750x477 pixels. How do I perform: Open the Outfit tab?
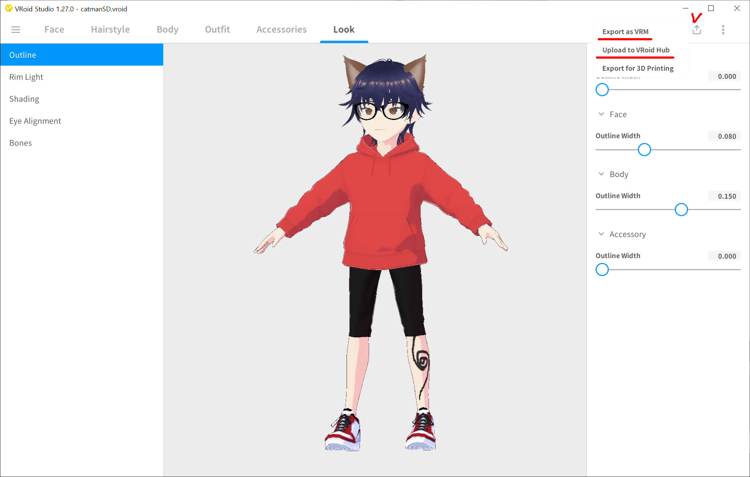[217, 29]
